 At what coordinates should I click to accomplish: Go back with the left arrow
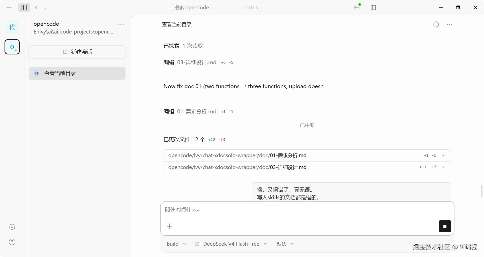coord(37,8)
